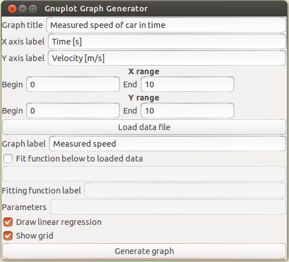Viewport: 289px width, 262px height.
Task: Click the Y range Begin field
Action: (73, 111)
